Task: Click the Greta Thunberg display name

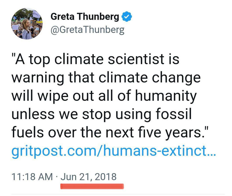Action: [x=85, y=17]
